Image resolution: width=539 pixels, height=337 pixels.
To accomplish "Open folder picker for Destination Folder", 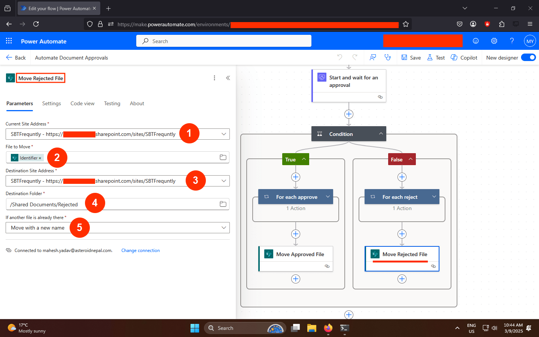I will coord(223,204).
